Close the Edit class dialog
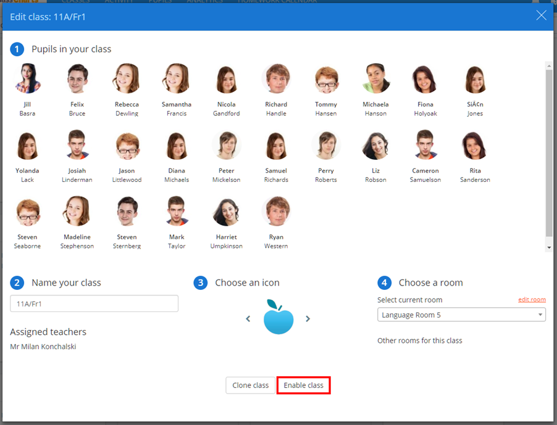The height and width of the screenshot is (425, 557). pyautogui.click(x=542, y=15)
